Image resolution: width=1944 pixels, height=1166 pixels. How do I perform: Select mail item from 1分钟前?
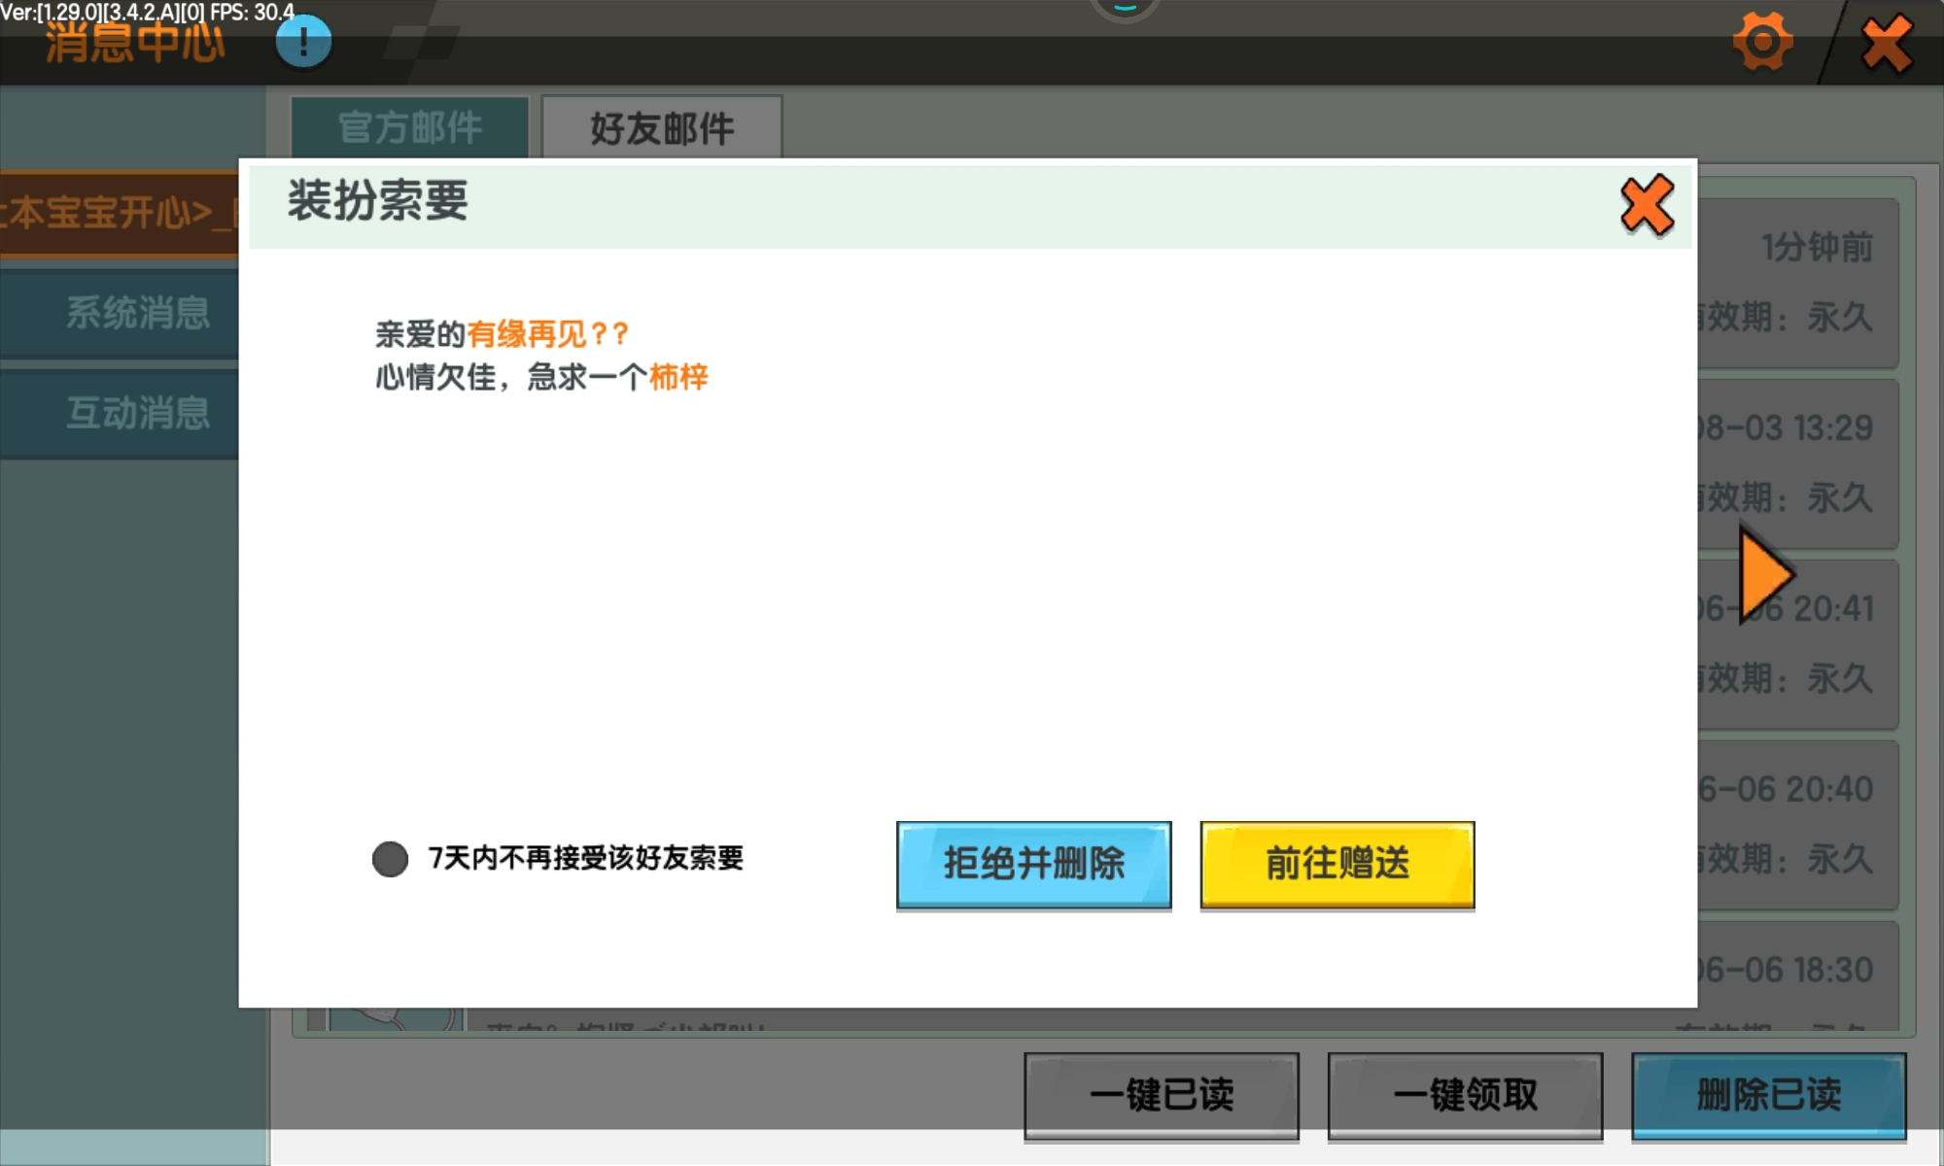pos(1798,282)
